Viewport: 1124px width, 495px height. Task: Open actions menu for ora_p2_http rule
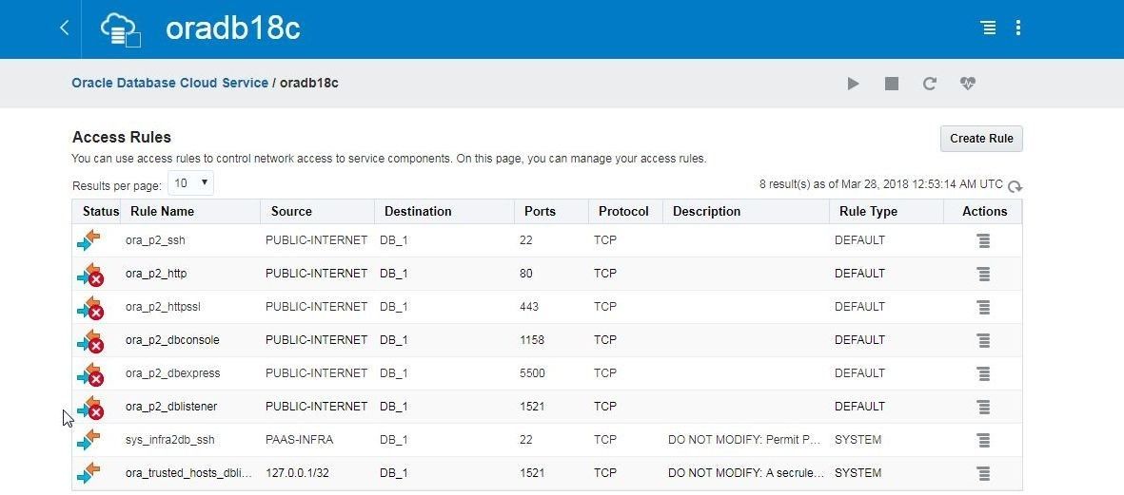983,274
